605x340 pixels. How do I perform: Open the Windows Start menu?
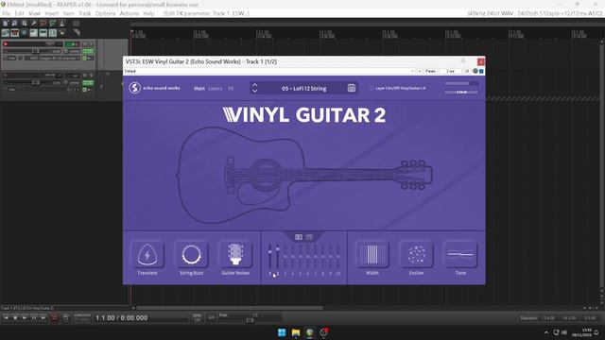[282, 332]
